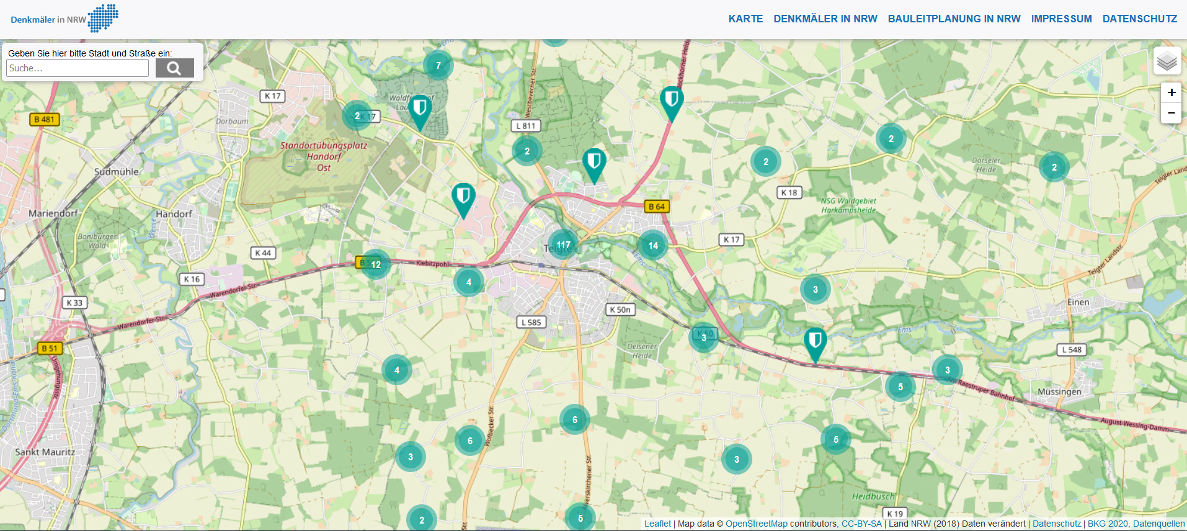The width and height of the screenshot is (1187, 531).
Task: Open the monument pin by the railway near Ems
Action: [x=815, y=345]
